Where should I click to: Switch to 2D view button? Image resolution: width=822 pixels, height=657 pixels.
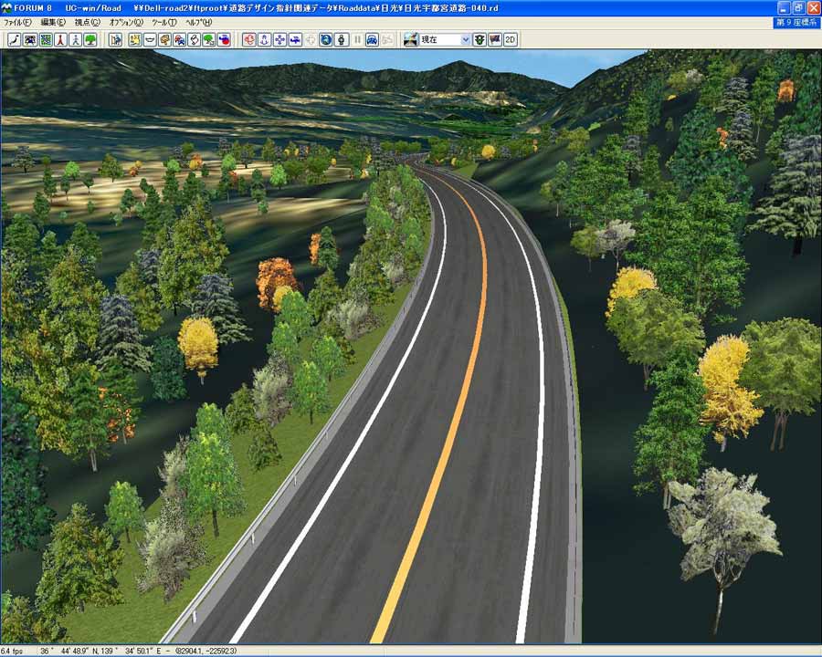510,40
